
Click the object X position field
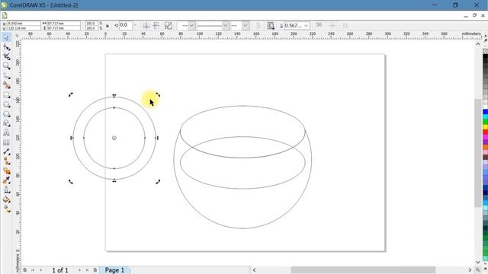point(24,24)
